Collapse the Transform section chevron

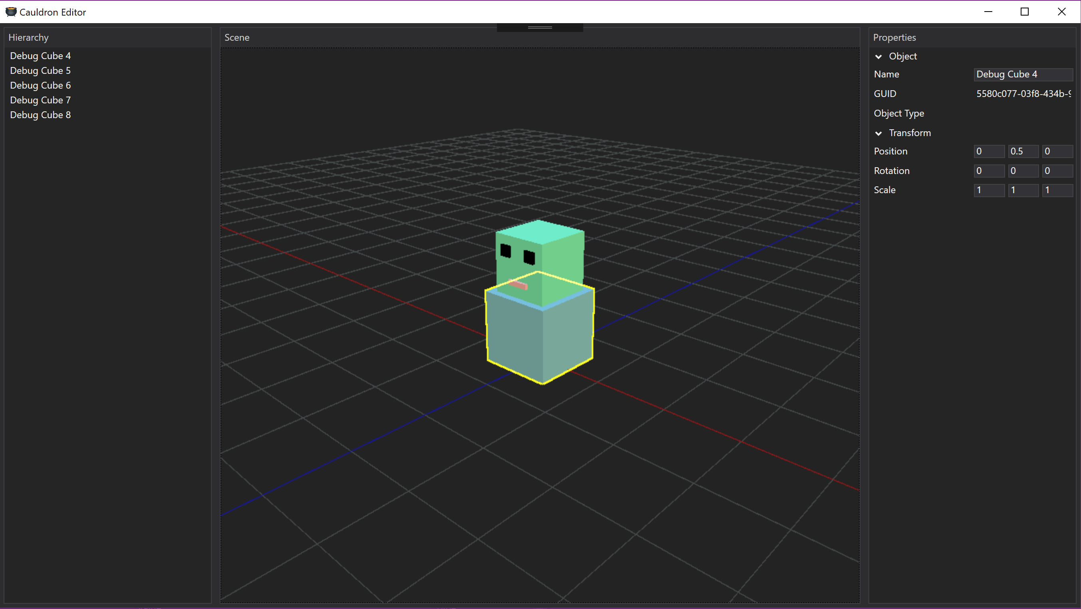point(878,133)
